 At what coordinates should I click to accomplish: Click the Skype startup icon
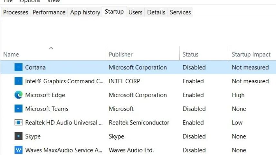[x=18, y=137]
